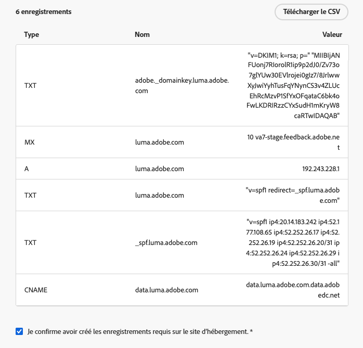Click the MX record type cell
Image resolution: width=363 pixels, height=348 pixels.
coord(30,142)
